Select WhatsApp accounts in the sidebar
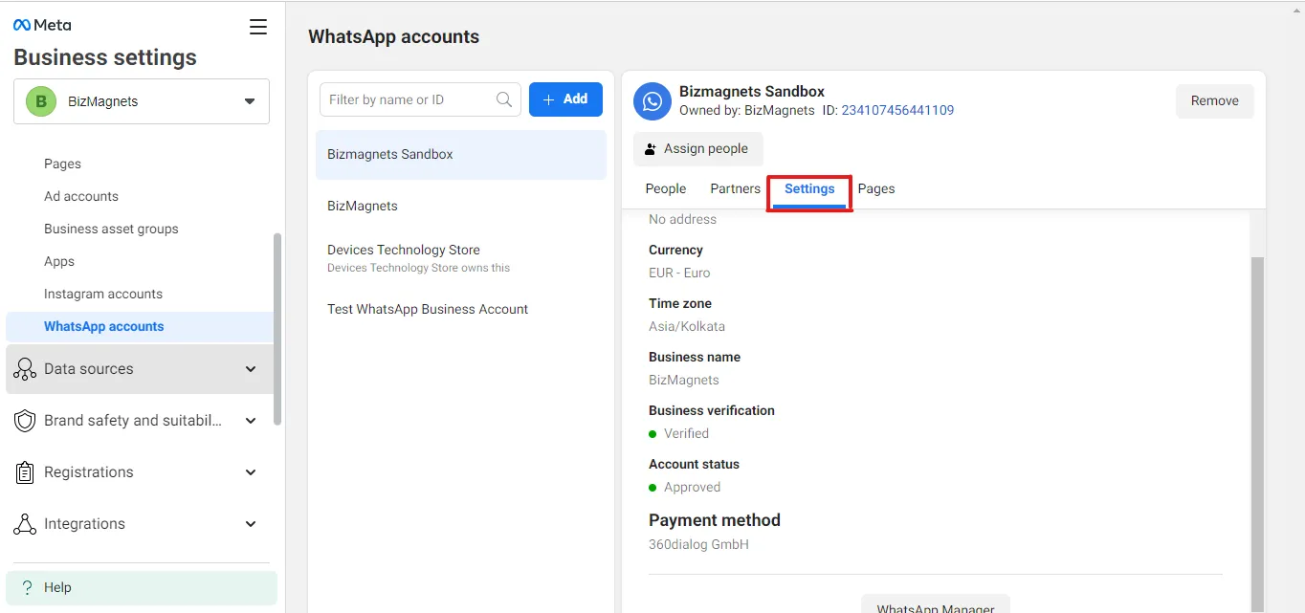Viewport: 1305px width, 613px height. pos(140,326)
